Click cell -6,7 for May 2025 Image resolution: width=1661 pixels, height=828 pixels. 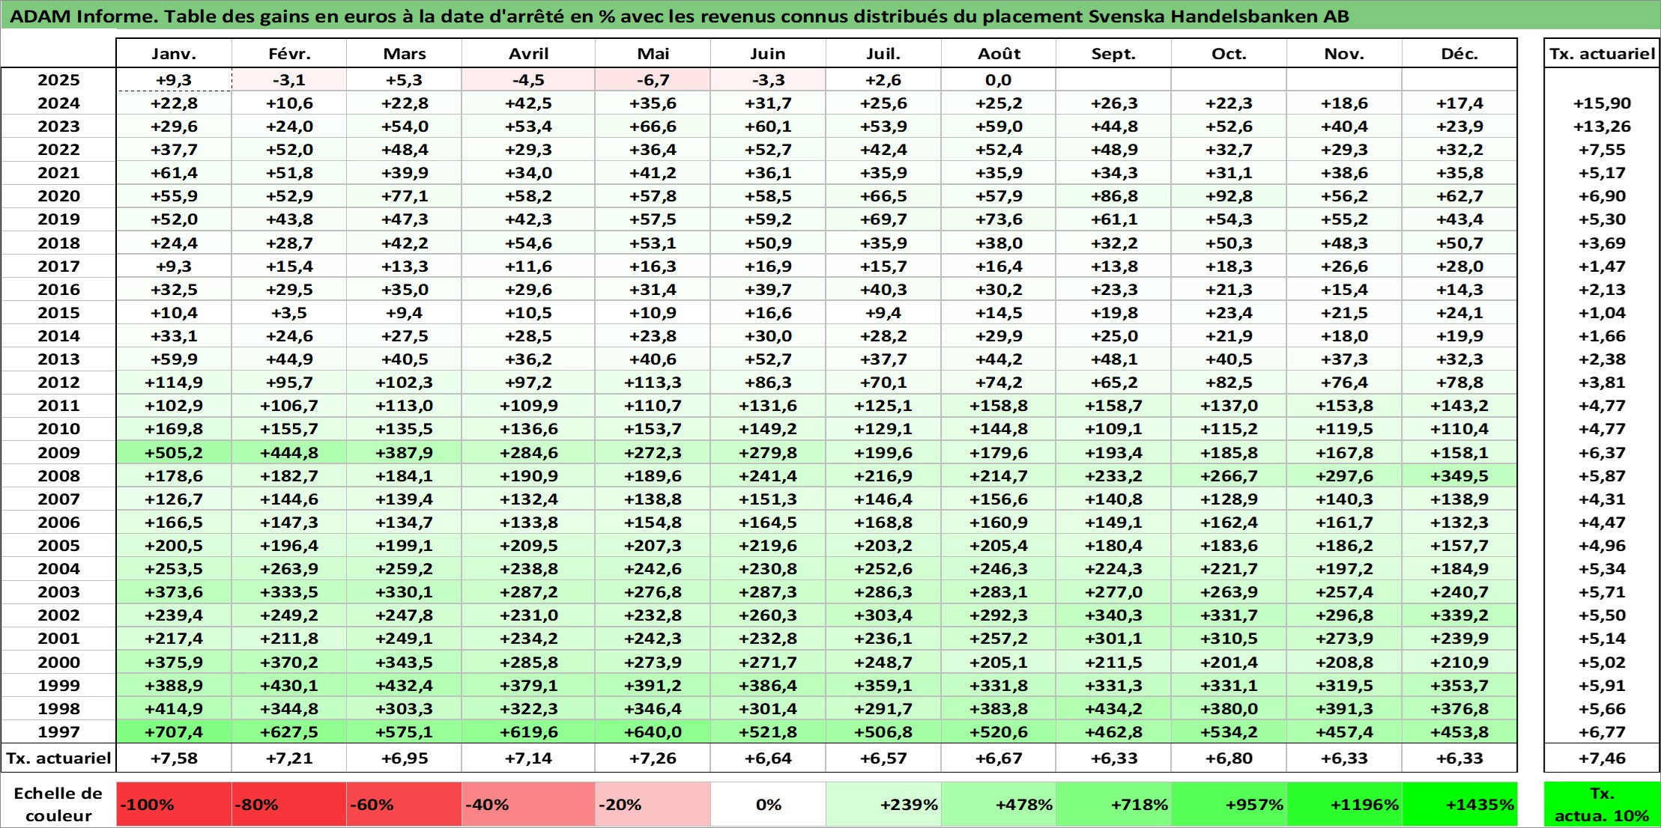pos(653,79)
